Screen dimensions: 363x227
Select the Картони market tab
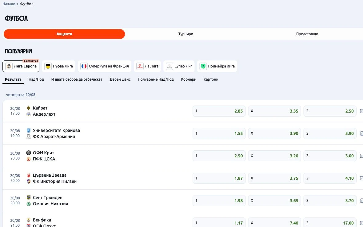(211, 79)
